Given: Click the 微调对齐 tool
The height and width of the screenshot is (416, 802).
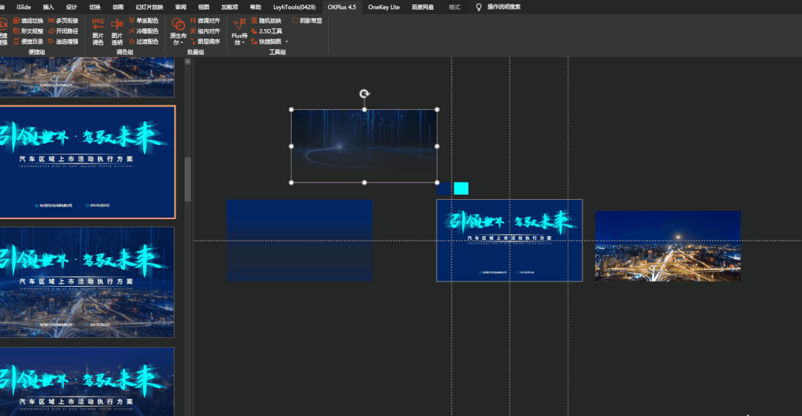Looking at the screenshot, I should click(x=205, y=21).
